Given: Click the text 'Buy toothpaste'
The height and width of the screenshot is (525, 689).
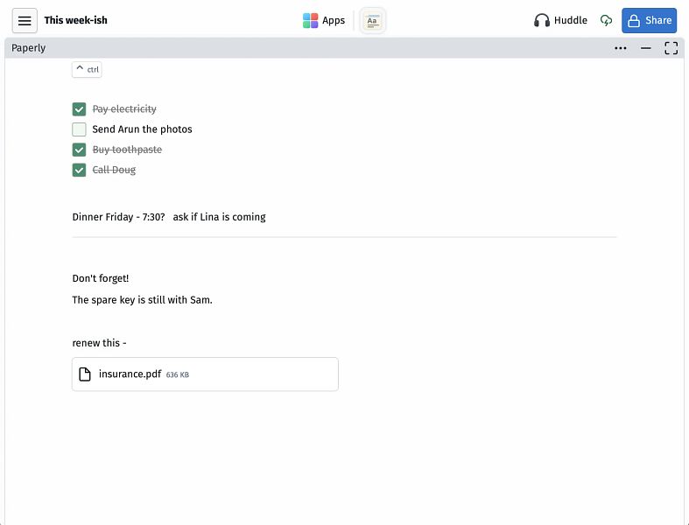Looking at the screenshot, I should 127,150.
